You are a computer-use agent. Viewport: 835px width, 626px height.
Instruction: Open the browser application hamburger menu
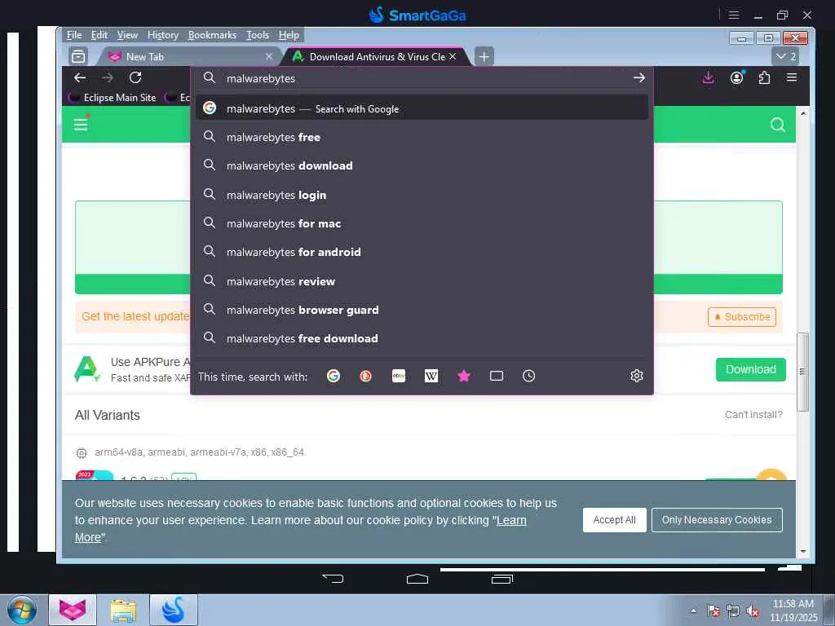(x=792, y=77)
